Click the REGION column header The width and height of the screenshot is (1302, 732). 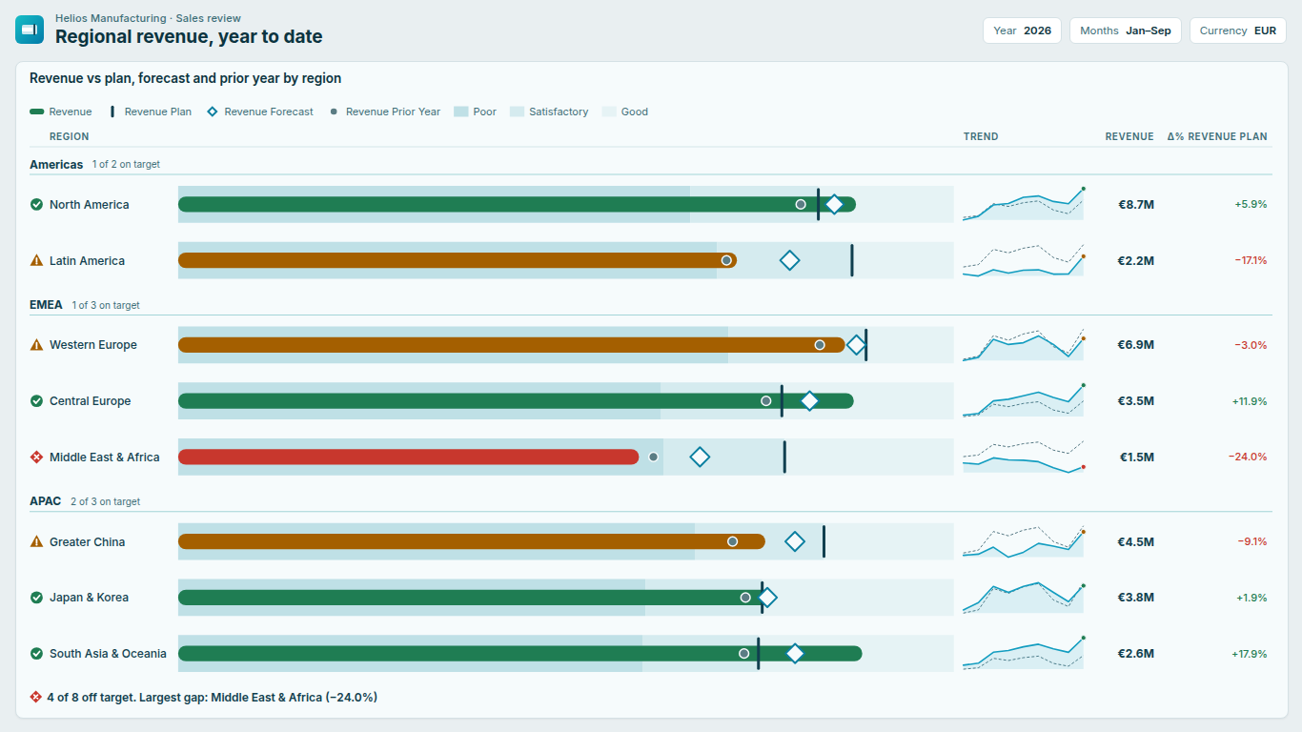(70, 136)
